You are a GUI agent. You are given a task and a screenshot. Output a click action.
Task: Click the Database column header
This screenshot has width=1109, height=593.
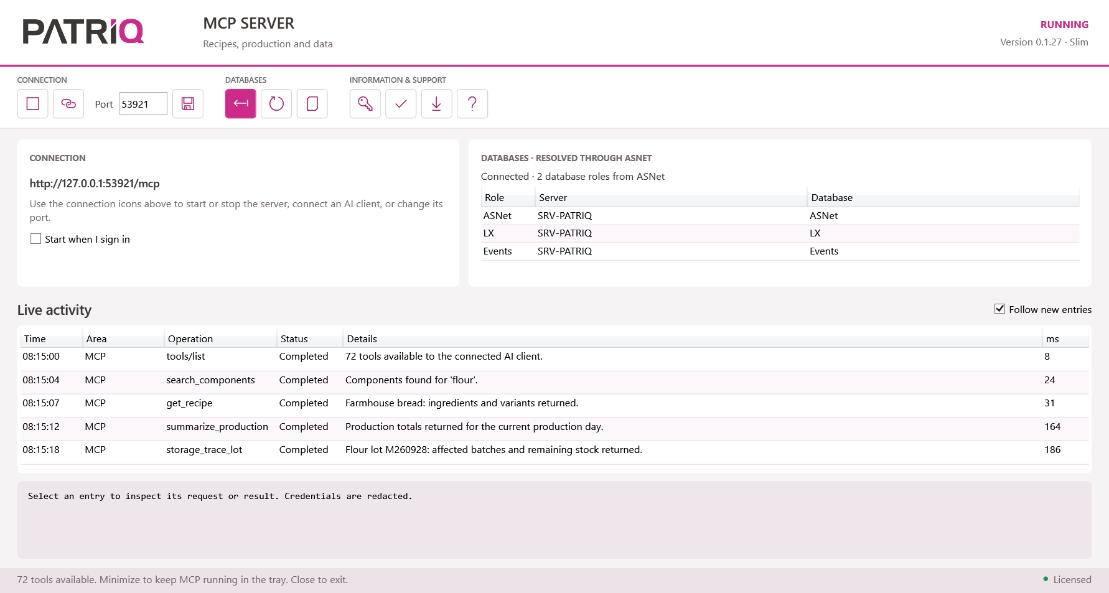point(943,197)
